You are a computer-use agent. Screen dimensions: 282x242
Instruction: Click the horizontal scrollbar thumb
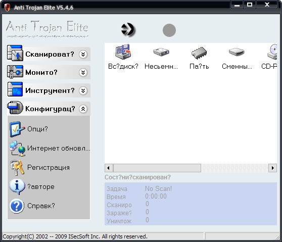[157, 168]
